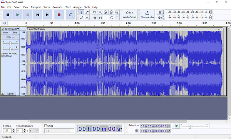Open the time display format dropdown arrow
Viewport: 231px width, 139px height.
pos(121,129)
